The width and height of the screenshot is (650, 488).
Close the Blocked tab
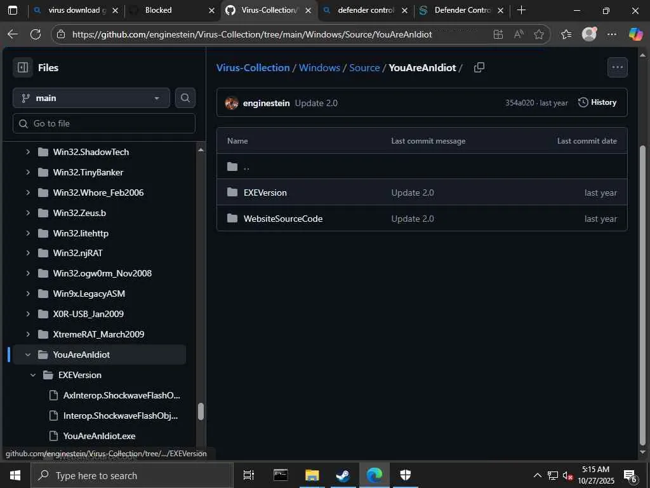[211, 10]
